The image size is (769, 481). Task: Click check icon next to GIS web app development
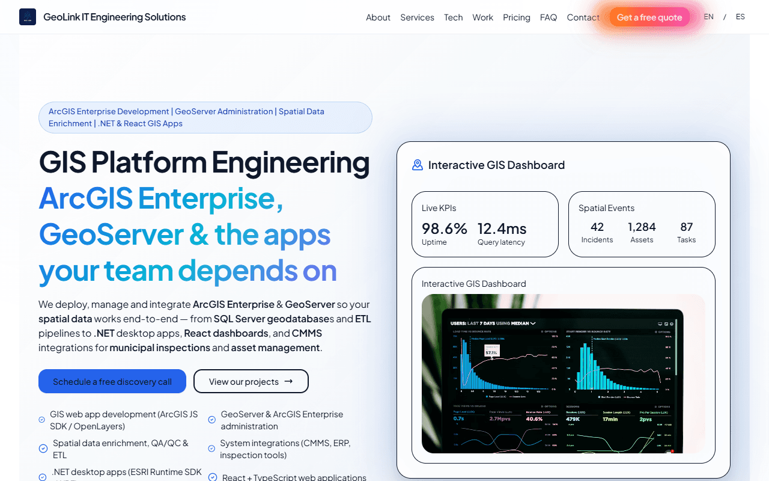coord(41,420)
